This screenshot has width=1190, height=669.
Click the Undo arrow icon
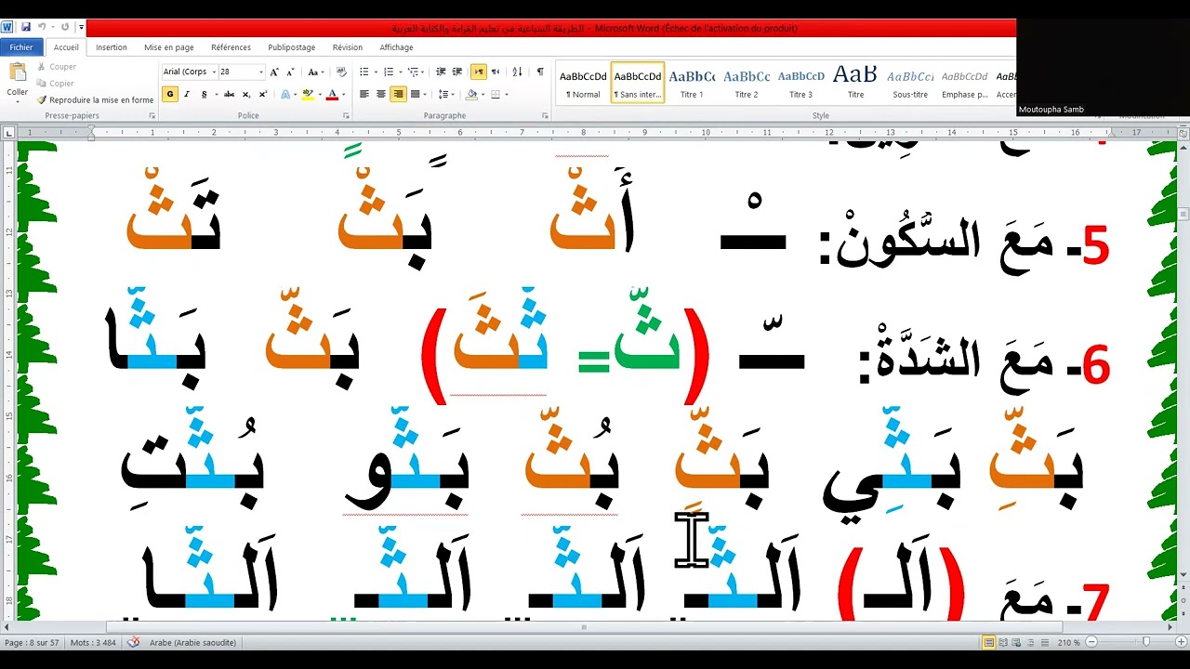(x=42, y=27)
